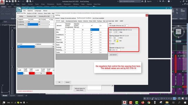Click the Undo arrow in quick access toolbar

(x=19, y=1)
